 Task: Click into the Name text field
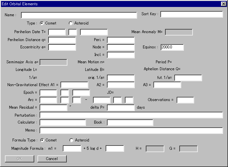[79, 15]
